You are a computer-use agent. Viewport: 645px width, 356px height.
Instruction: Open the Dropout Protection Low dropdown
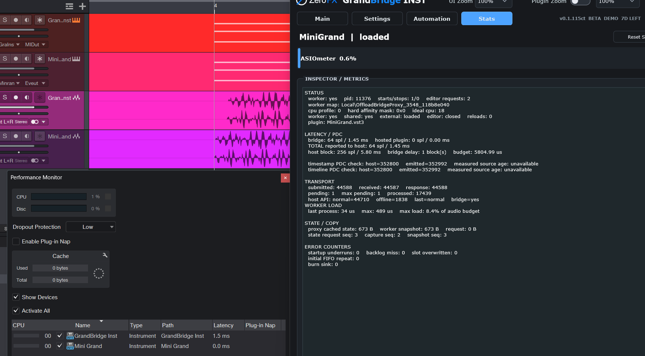[x=91, y=227]
